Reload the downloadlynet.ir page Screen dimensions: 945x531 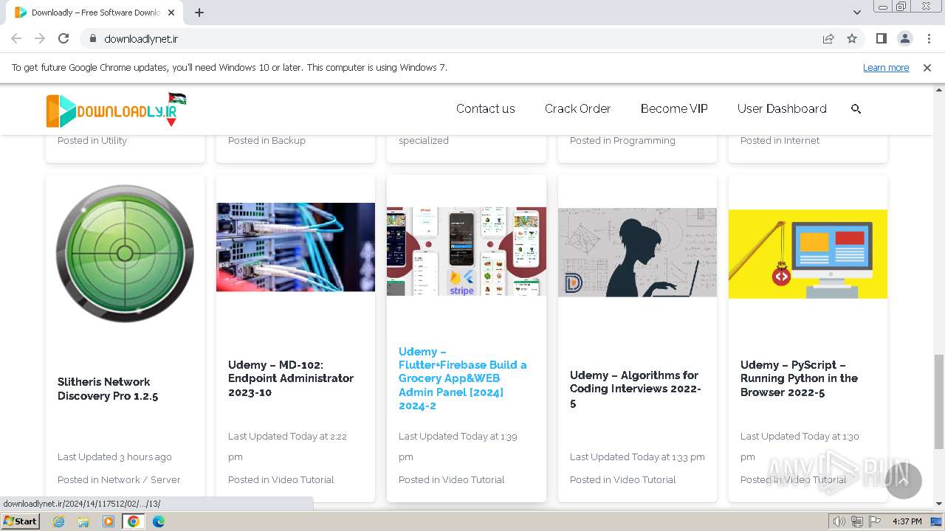(63, 38)
